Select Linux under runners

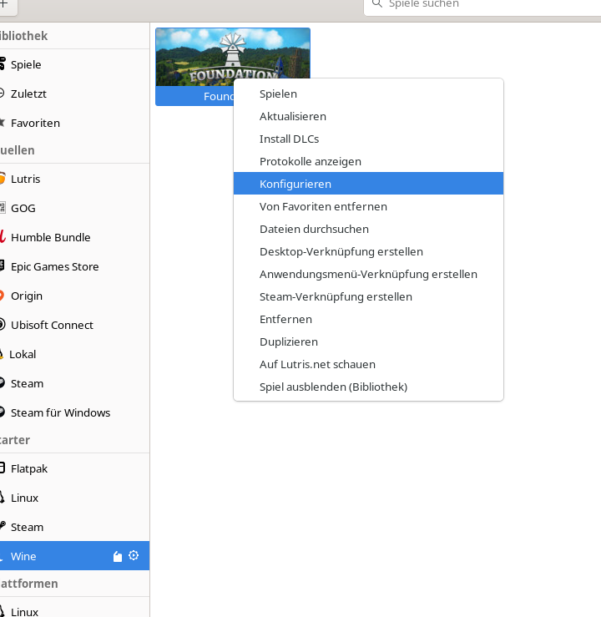[75, 498]
